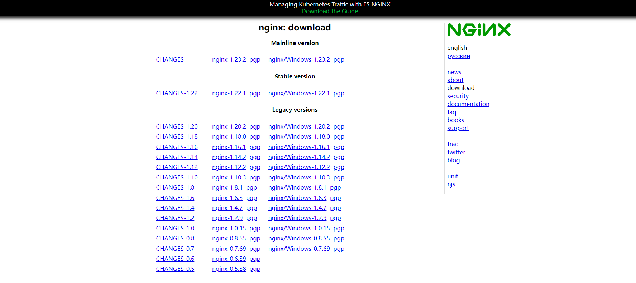
Task: Open CHANGES-1.20 link
Action: (x=177, y=126)
